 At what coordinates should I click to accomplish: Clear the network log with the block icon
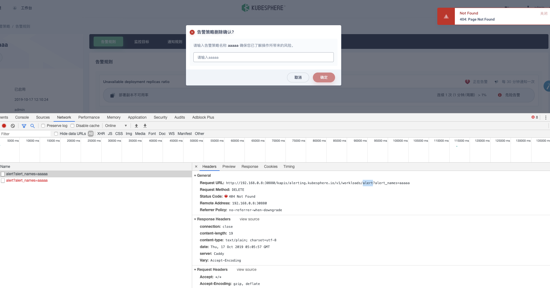[x=13, y=126]
